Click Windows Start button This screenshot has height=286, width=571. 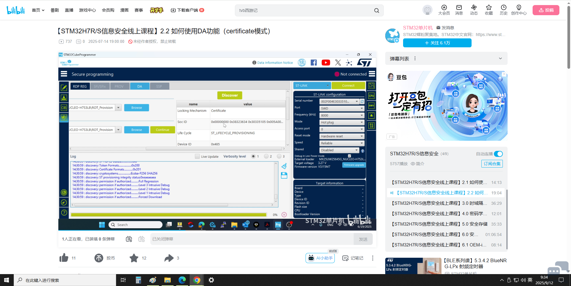pyautogui.click(x=7, y=280)
